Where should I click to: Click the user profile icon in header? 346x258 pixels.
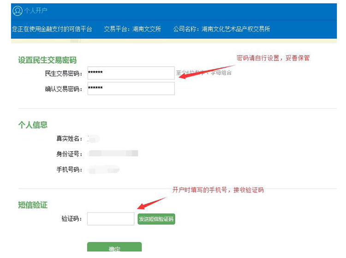click(17, 11)
